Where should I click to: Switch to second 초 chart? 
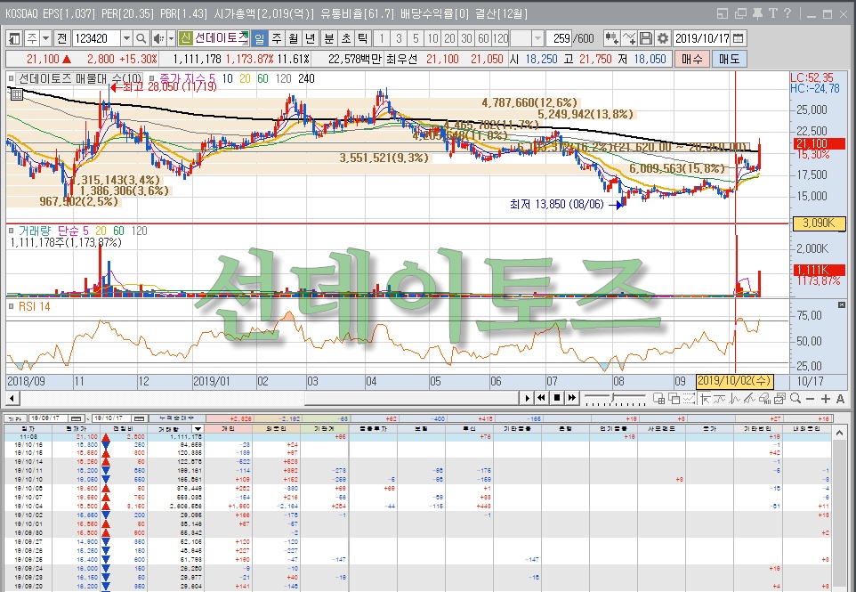(x=346, y=38)
